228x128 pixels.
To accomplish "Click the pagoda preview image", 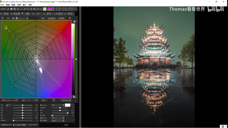I will tap(154, 67).
